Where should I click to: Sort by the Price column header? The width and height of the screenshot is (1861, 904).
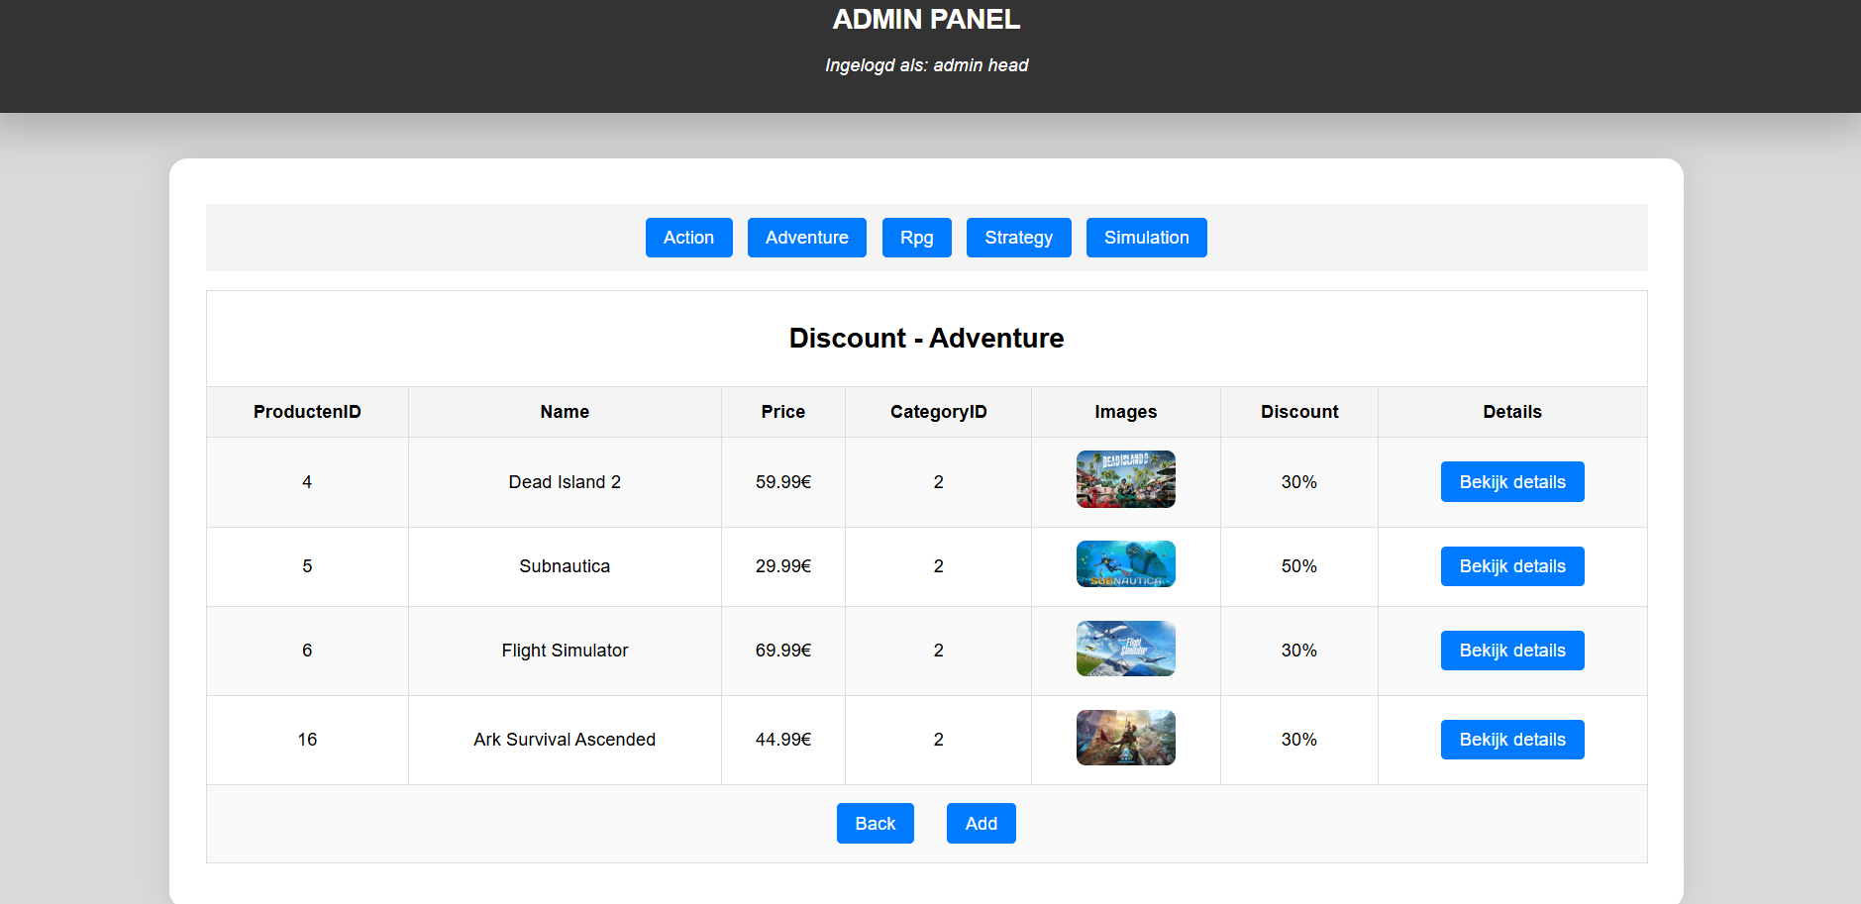pos(782,411)
